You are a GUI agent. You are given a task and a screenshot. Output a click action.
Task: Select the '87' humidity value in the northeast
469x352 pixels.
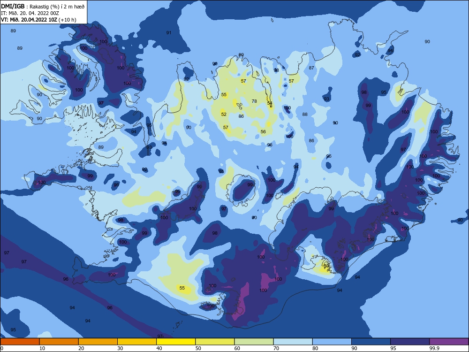tap(311, 68)
